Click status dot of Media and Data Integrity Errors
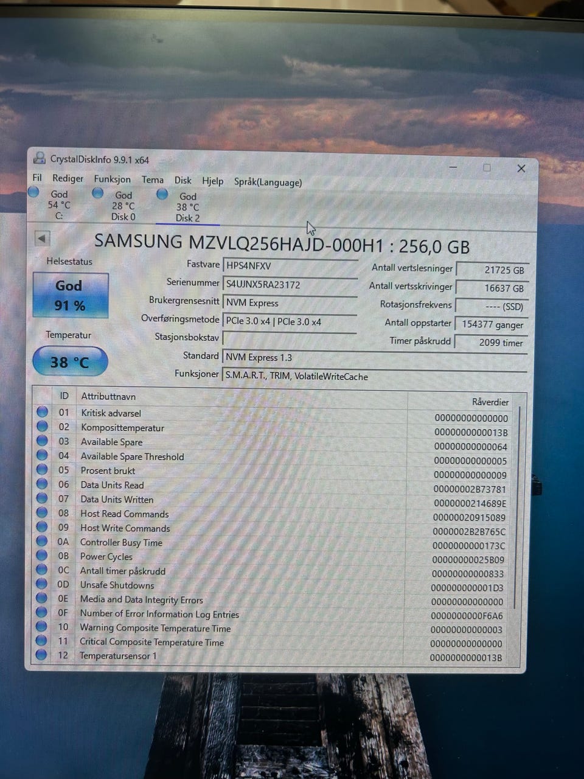Image resolution: width=584 pixels, height=779 pixels. coord(41,598)
